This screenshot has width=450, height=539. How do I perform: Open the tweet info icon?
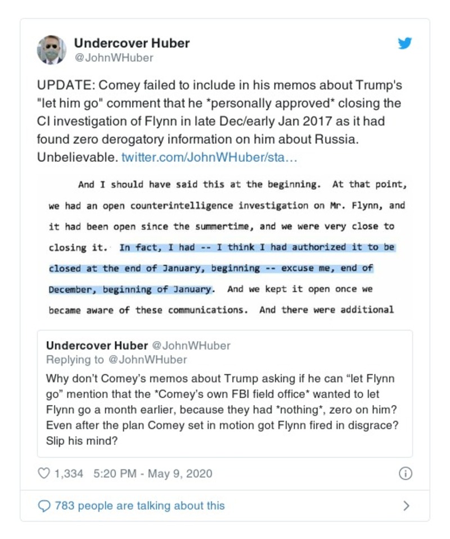pyautogui.click(x=405, y=474)
